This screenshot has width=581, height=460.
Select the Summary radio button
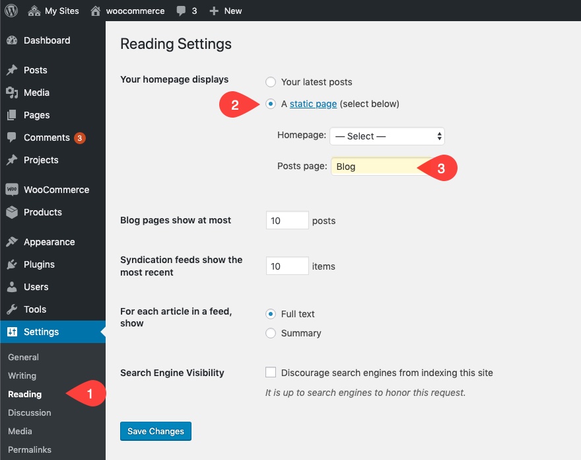coord(271,333)
